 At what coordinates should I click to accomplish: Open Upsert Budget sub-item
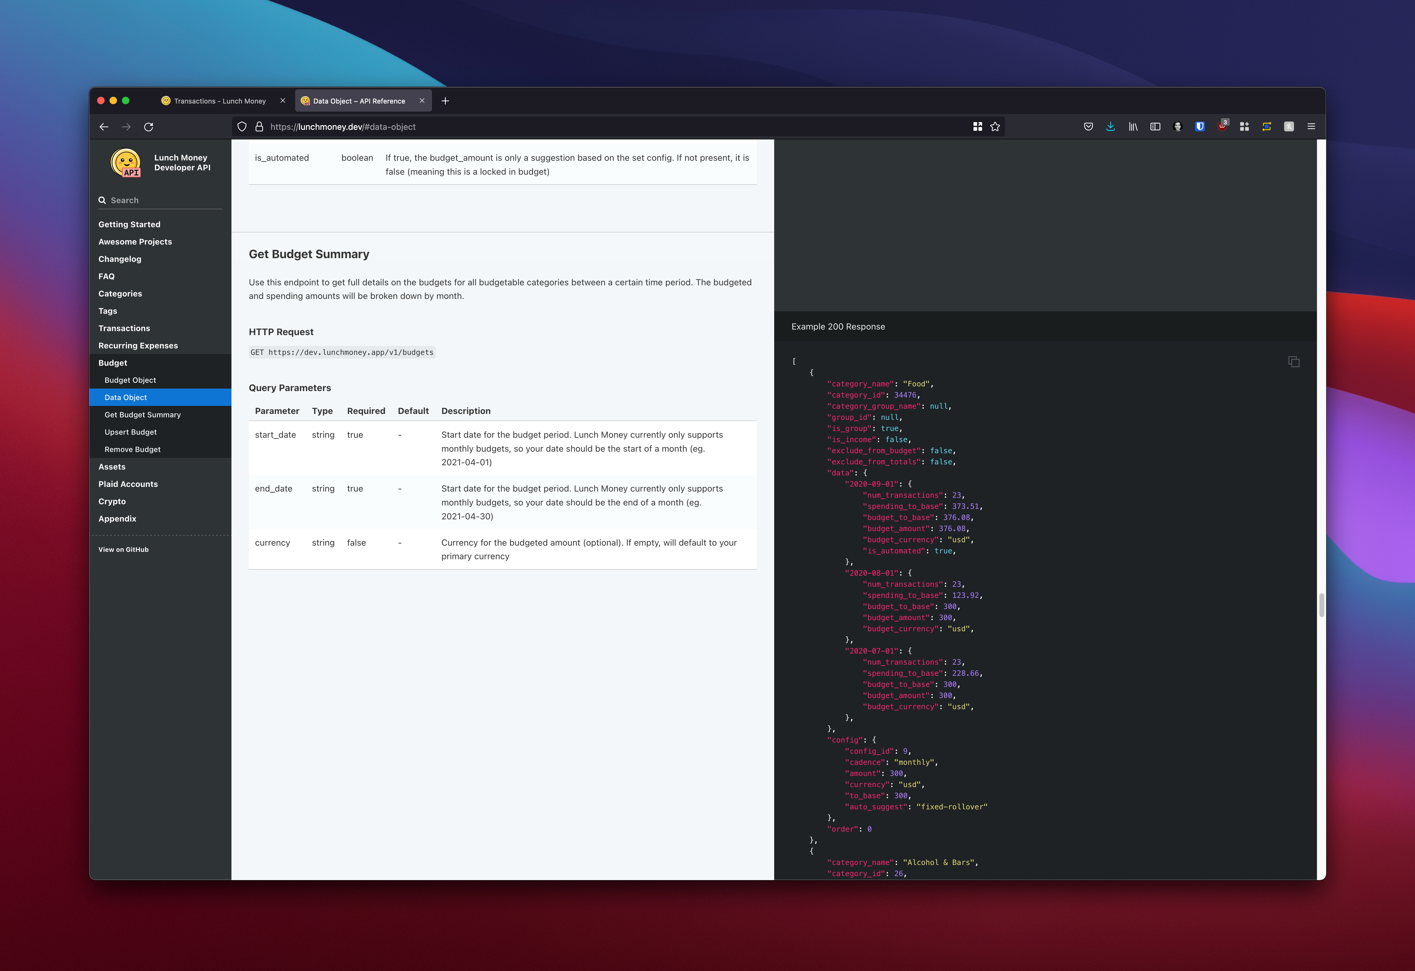(130, 432)
